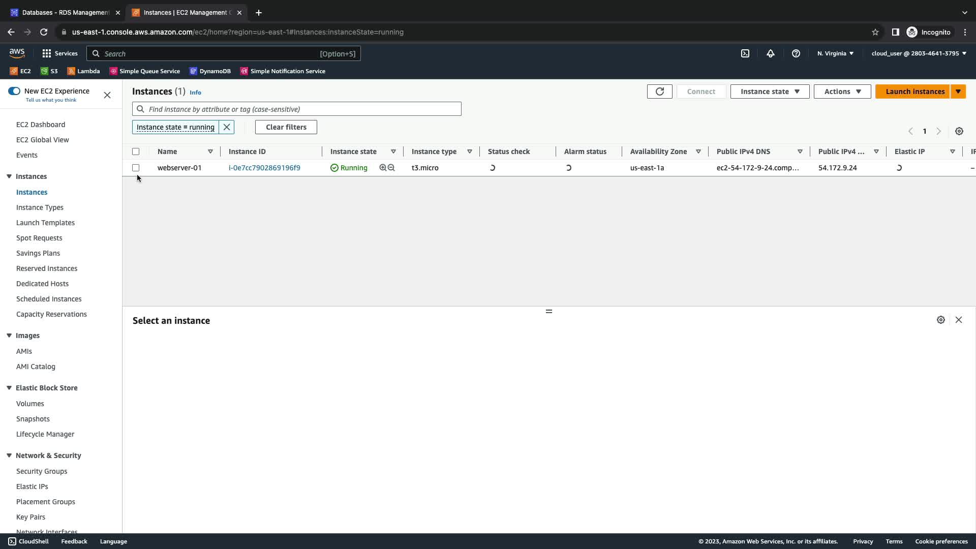Viewport: 976px width, 549px height.
Task: Check the select-all instances header checkbox
Action: 136,151
